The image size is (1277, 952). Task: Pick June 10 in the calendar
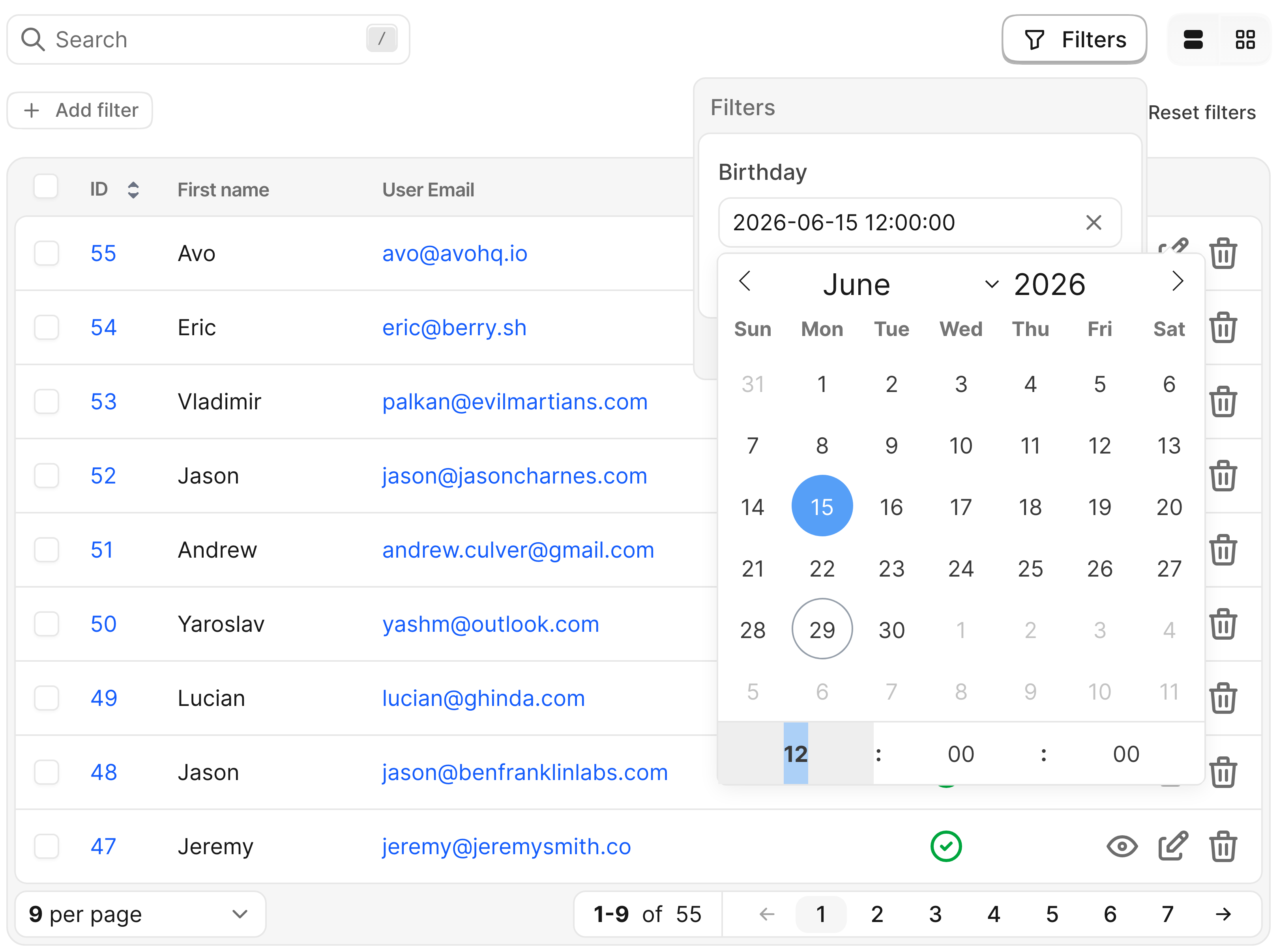(961, 445)
